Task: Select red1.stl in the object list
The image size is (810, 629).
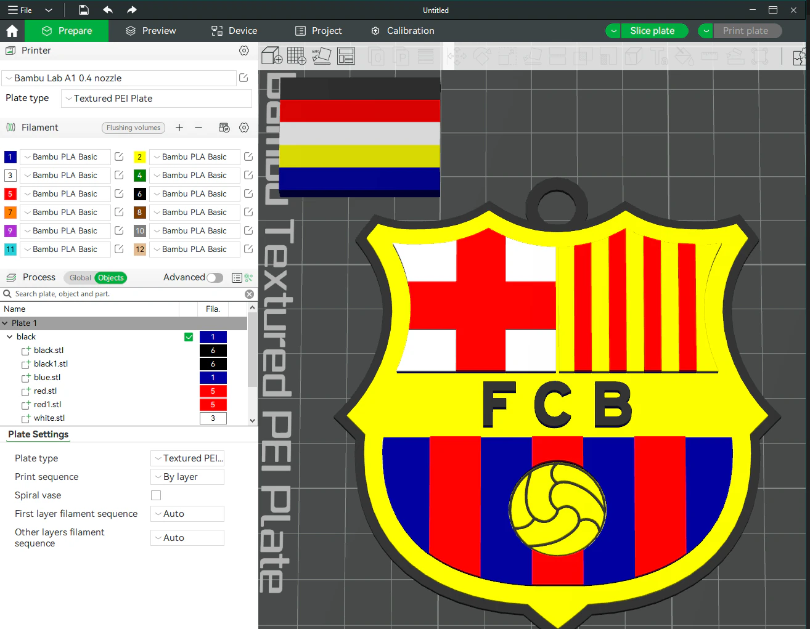Action: tap(47, 405)
